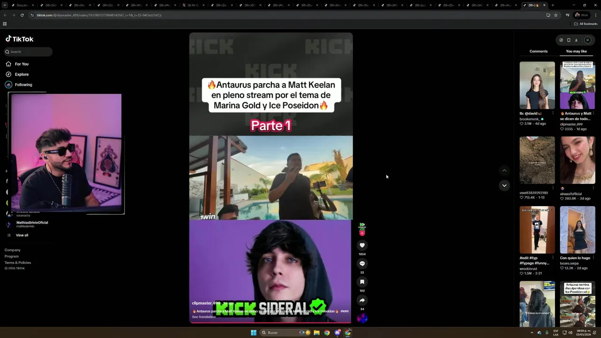The width and height of the screenshot is (601, 338).
Task: Click the ESP LAA language indicator
Action: 556,332
